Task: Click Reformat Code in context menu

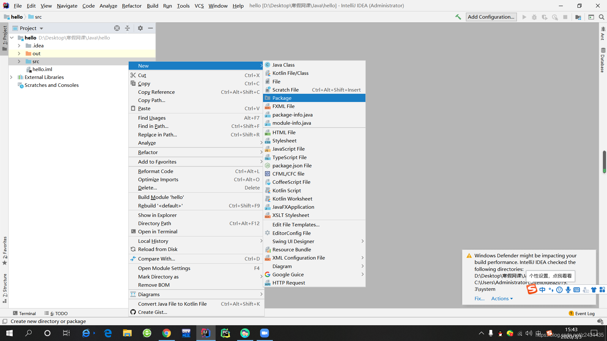Action: 196,171
